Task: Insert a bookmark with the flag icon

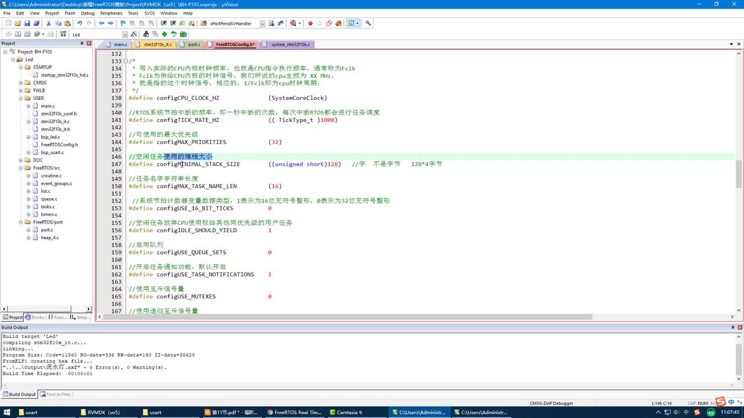Action: 123,23
